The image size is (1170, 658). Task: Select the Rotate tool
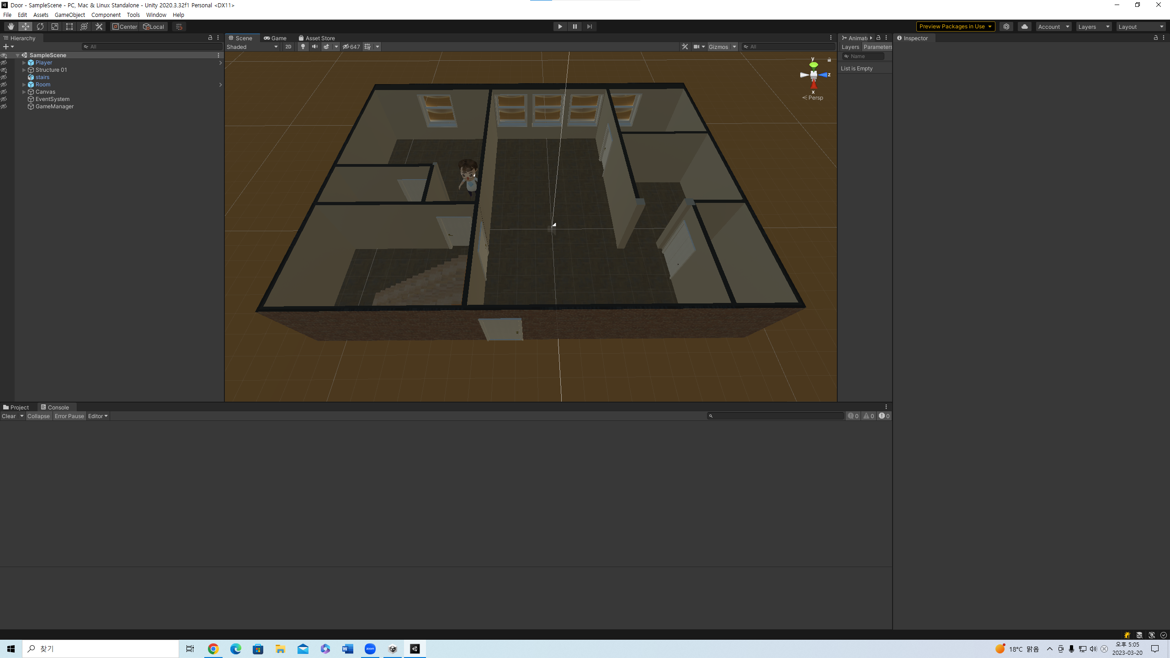point(40,27)
